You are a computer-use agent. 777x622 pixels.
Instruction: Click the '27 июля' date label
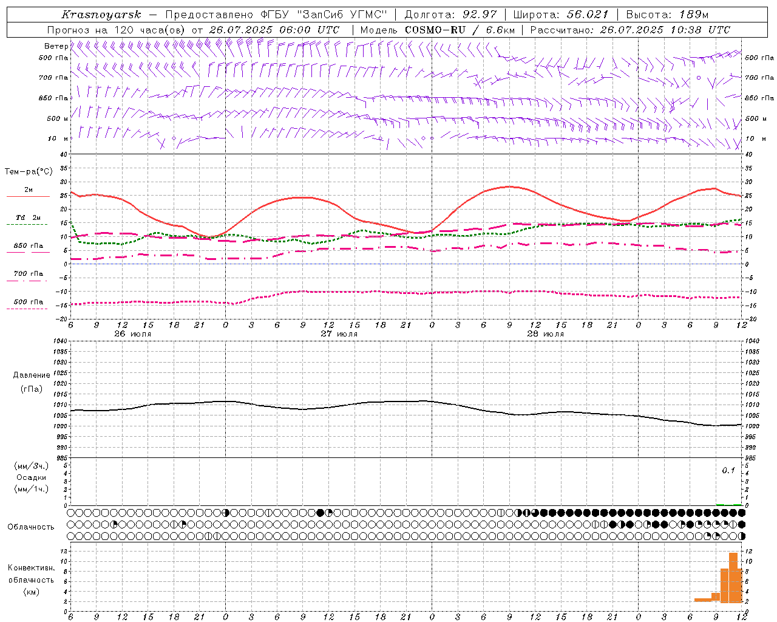point(339,334)
